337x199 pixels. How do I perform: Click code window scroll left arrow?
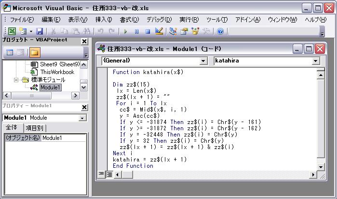coord(117,174)
